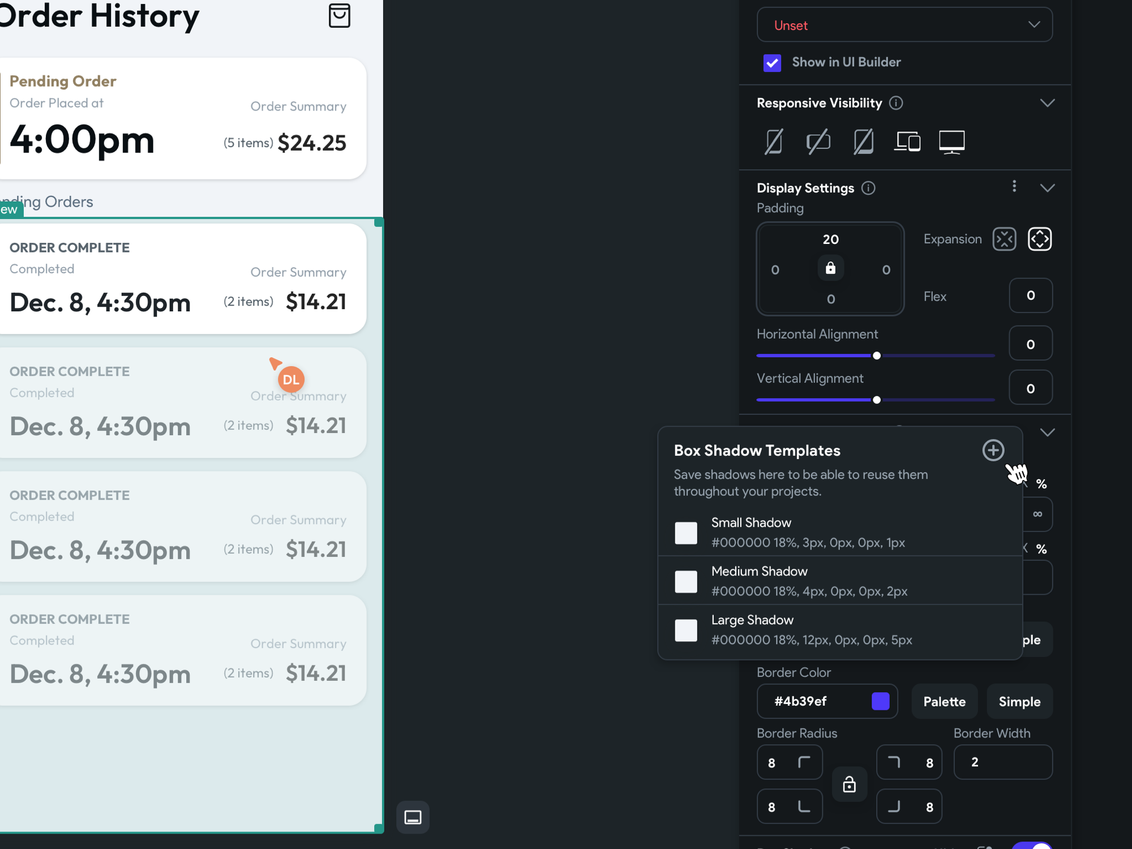Viewport: 1132px width, 849px height.
Task: Click the Palette border color button
Action: point(944,701)
